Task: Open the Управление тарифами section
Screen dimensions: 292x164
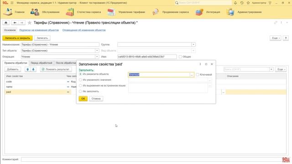Action: [x=126, y=12]
